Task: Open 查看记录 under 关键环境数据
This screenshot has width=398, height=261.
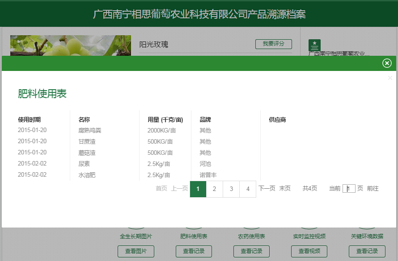Action: (367, 251)
